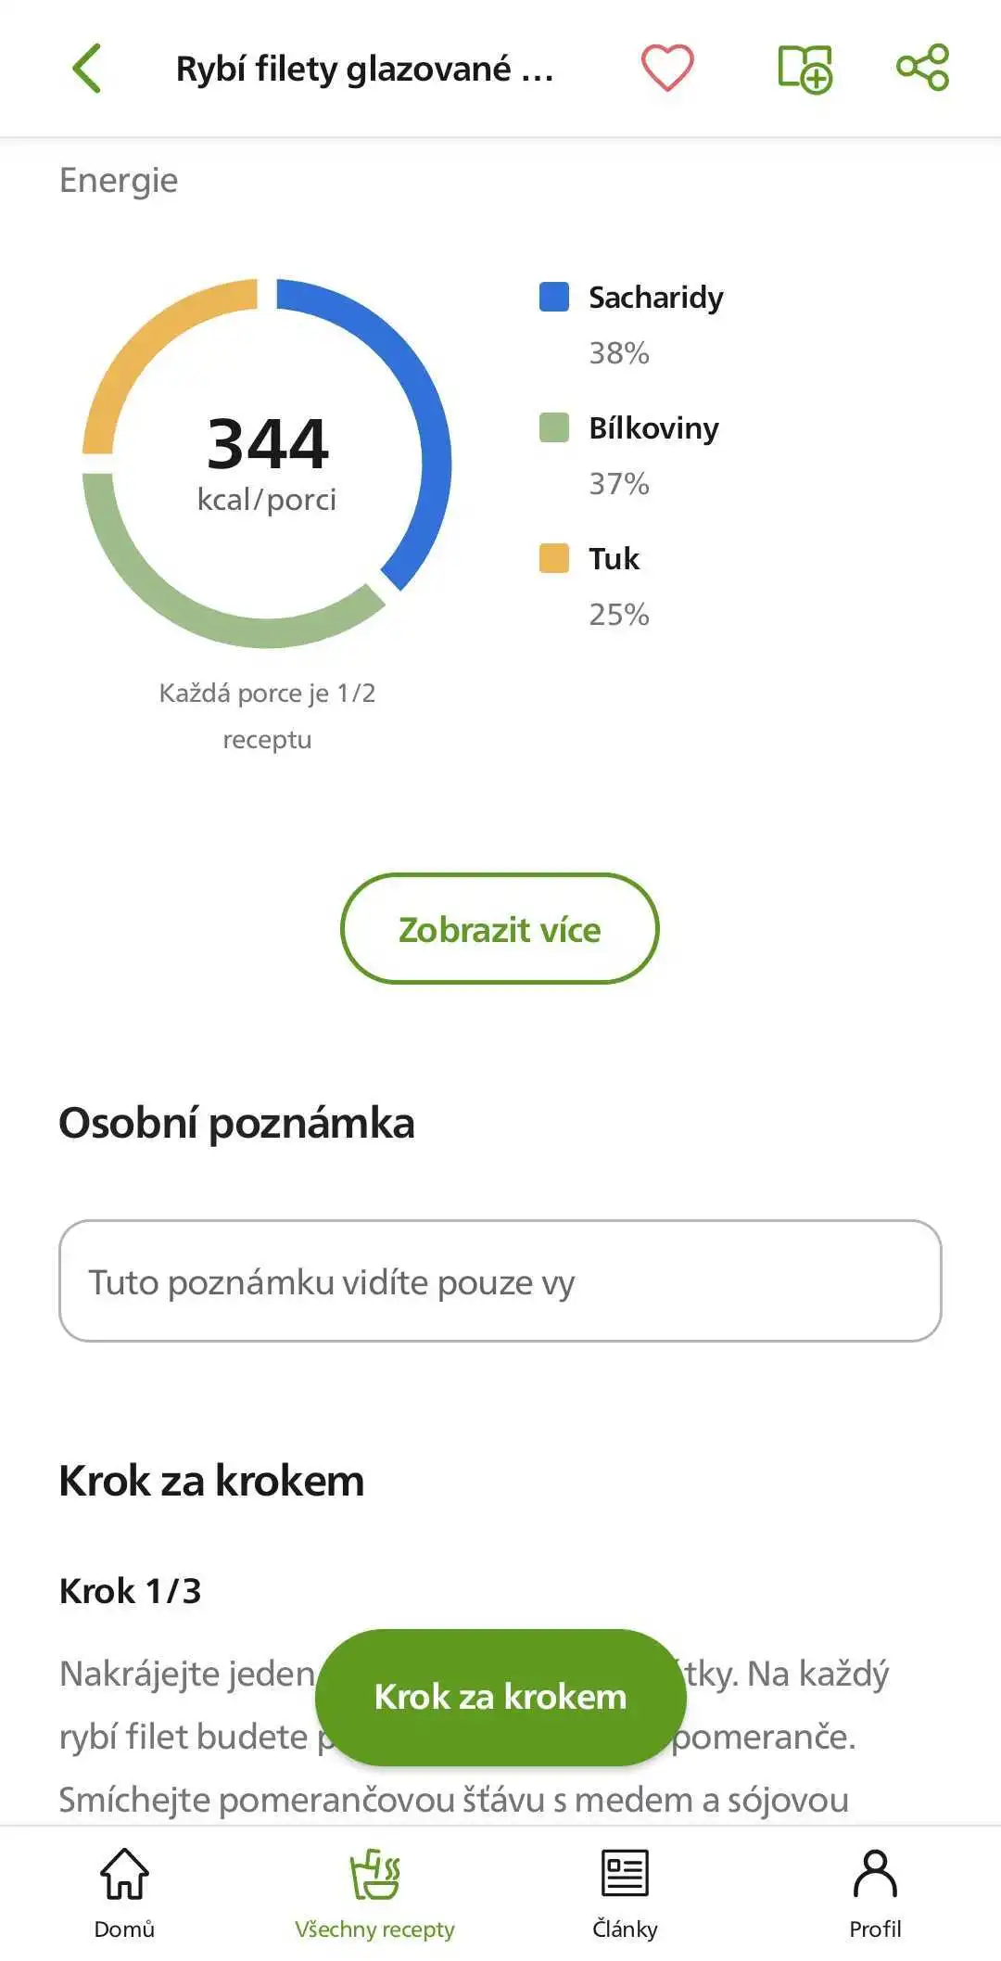The height and width of the screenshot is (1961, 1001).
Task: Tap the 344 kcal donut chart center
Action: 267,462
